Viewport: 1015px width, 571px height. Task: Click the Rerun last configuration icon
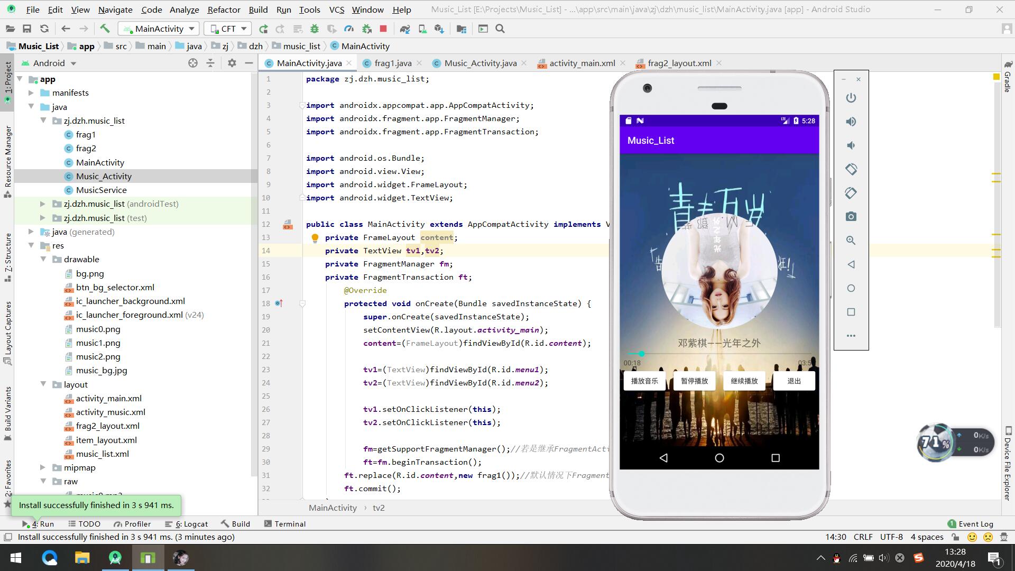click(x=263, y=29)
